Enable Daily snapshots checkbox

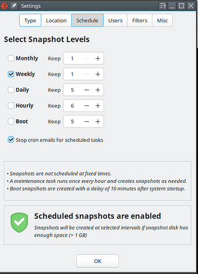[x=11, y=90]
